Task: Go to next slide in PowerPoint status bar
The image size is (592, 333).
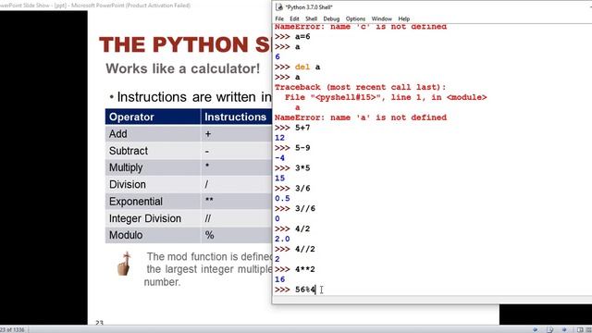Action: pos(564,329)
